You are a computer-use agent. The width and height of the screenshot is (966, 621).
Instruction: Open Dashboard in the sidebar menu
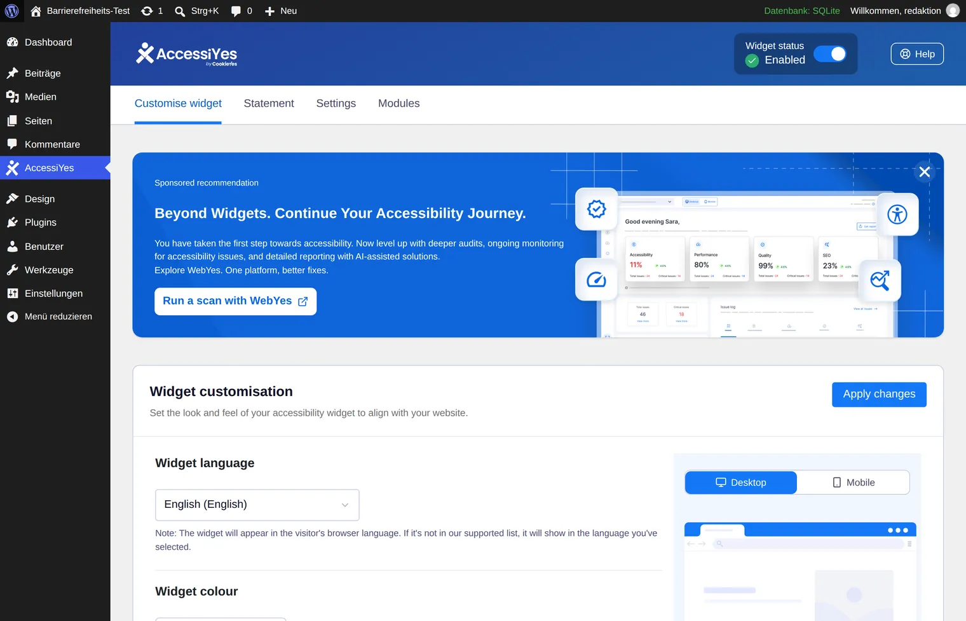55,42
